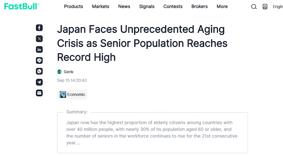The image size is (283, 159).
Task: Click the app download icon
Action: [x=265, y=7]
